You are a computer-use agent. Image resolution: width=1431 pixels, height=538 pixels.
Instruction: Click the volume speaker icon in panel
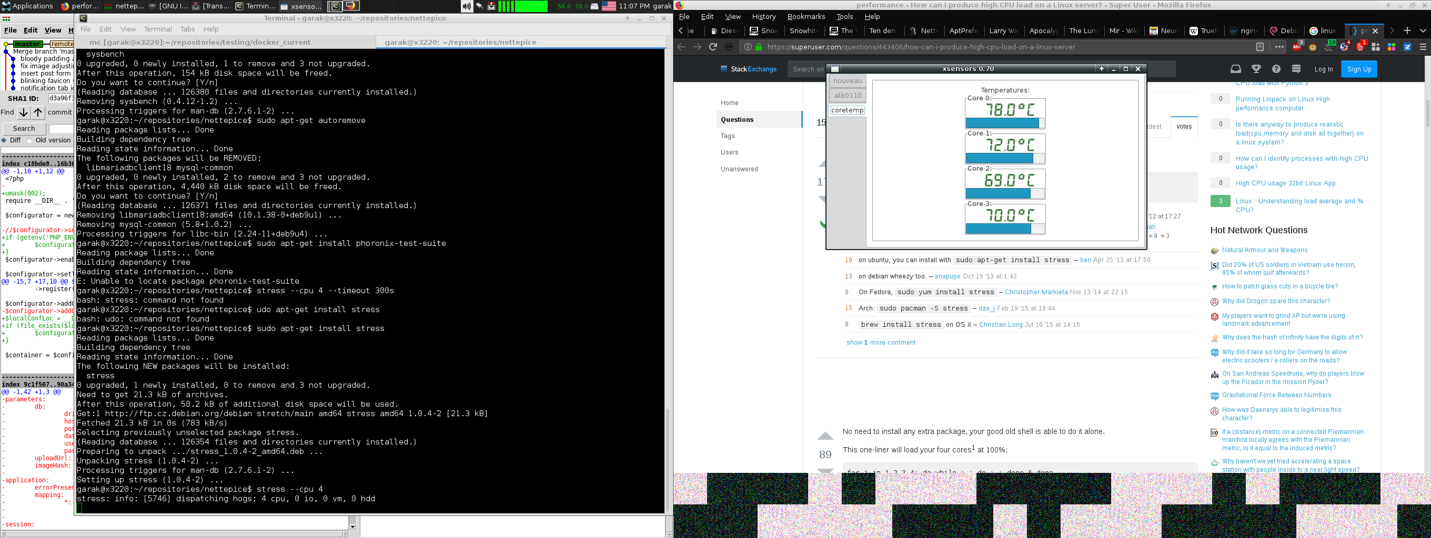(x=466, y=6)
